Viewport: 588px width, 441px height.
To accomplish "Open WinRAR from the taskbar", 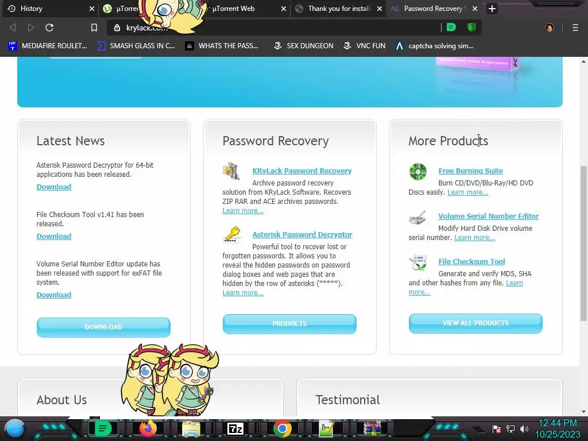I will [x=372, y=428].
